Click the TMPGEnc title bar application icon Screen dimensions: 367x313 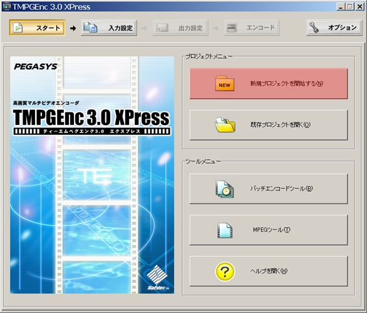click(6, 6)
